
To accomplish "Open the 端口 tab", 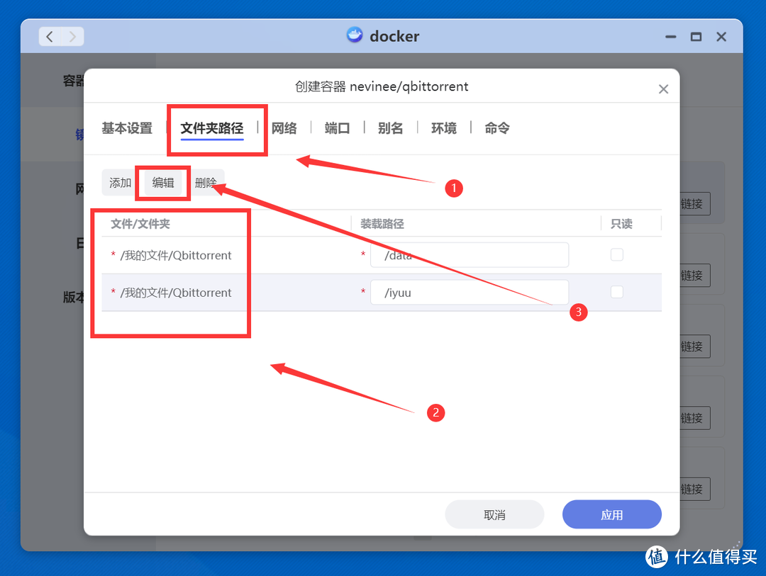I will (x=338, y=128).
